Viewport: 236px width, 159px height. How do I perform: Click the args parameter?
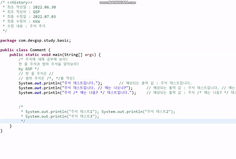point(89,55)
